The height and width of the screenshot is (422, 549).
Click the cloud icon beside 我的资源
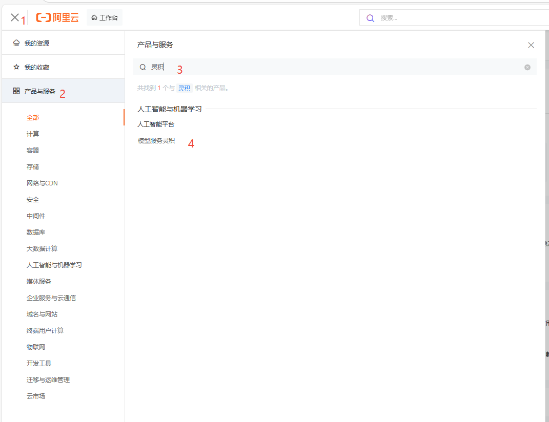pos(16,43)
